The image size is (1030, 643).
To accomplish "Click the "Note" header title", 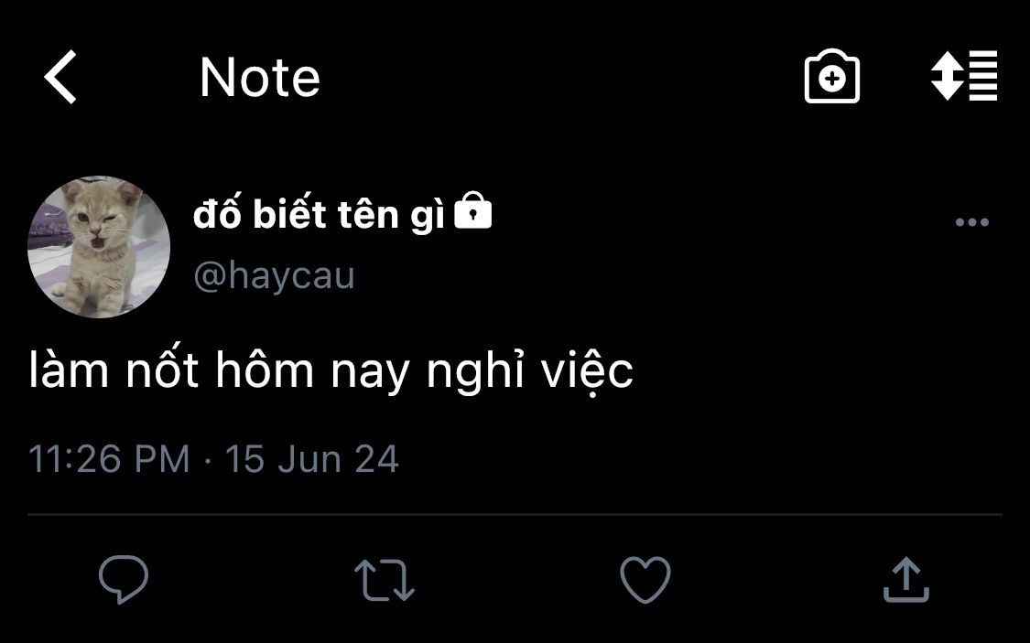I will click(260, 78).
